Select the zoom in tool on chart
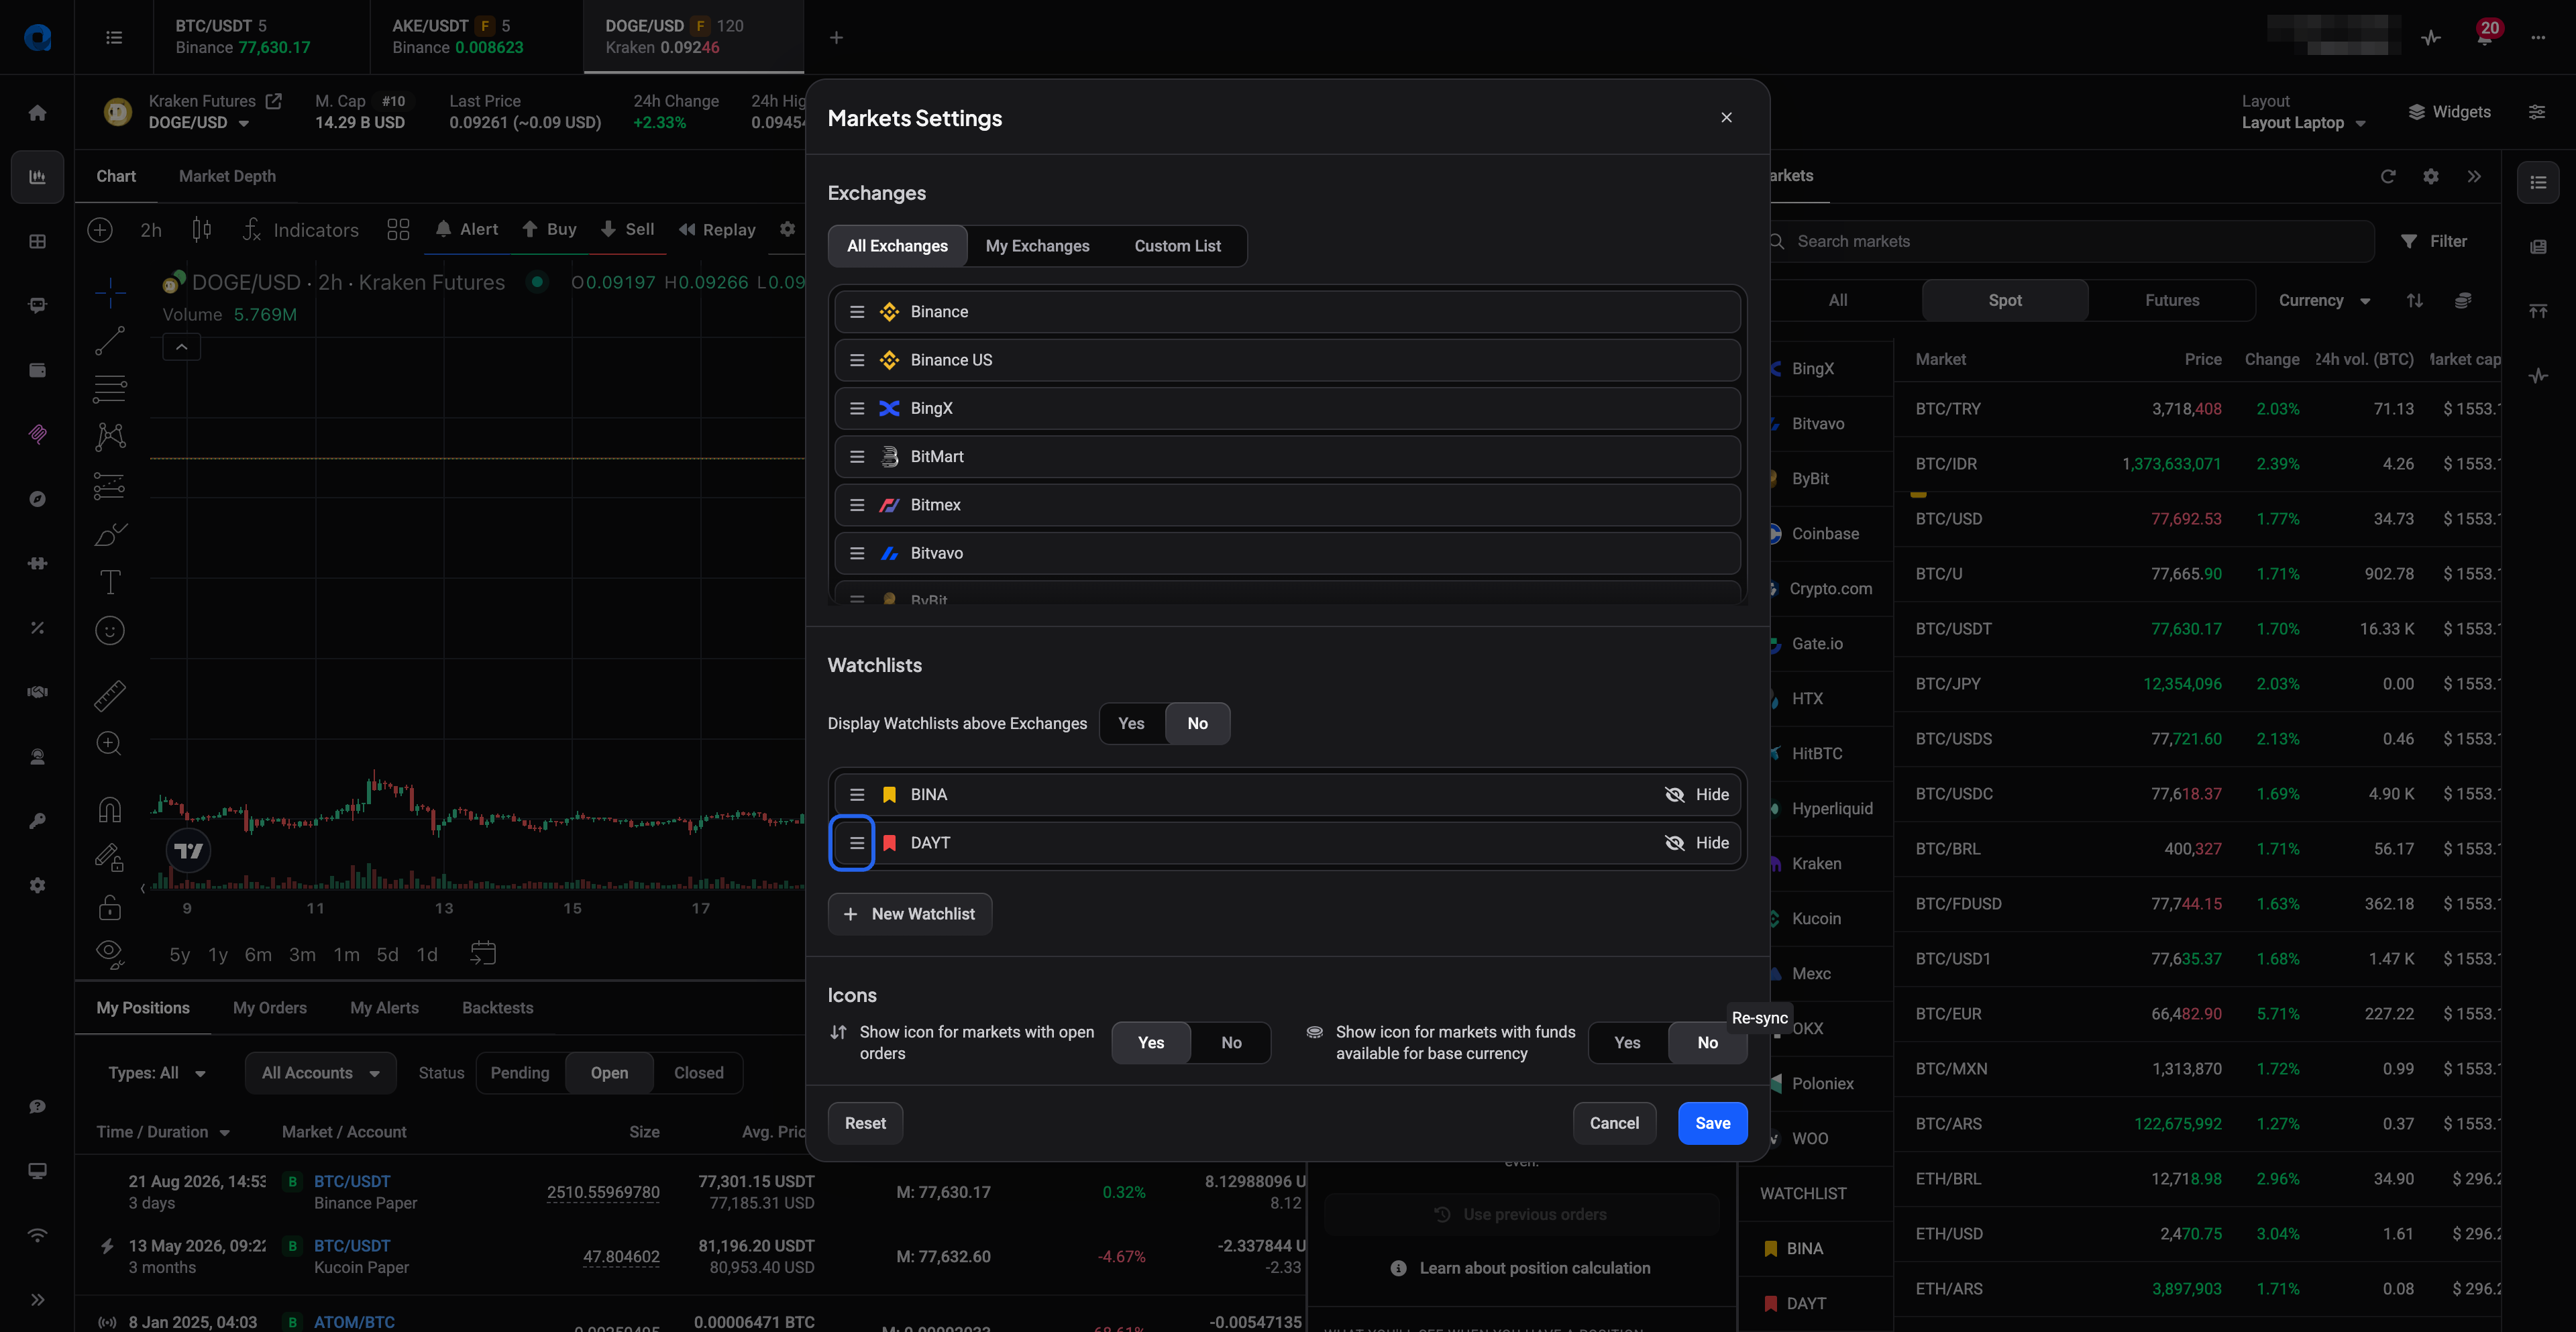 point(110,743)
